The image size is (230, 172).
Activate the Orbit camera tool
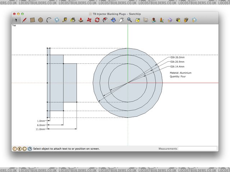(x=113, y=20)
